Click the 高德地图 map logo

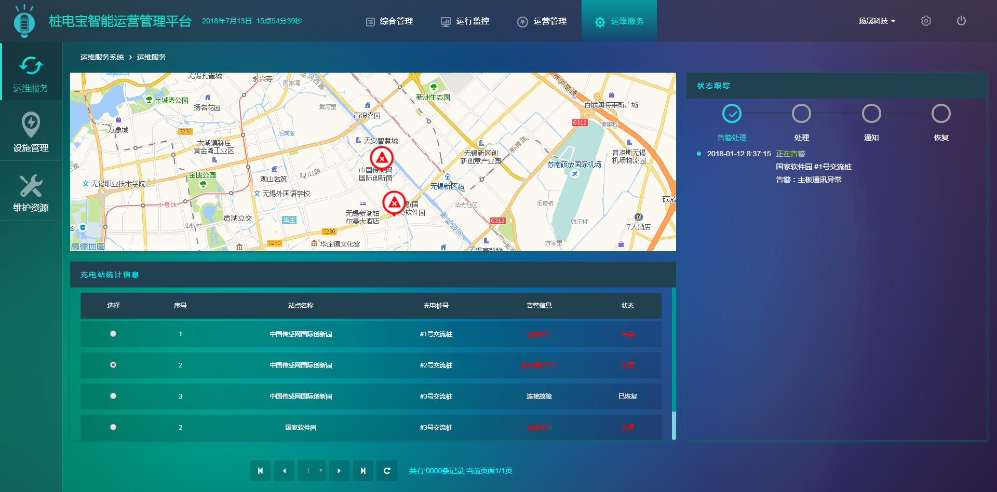(88, 247)
